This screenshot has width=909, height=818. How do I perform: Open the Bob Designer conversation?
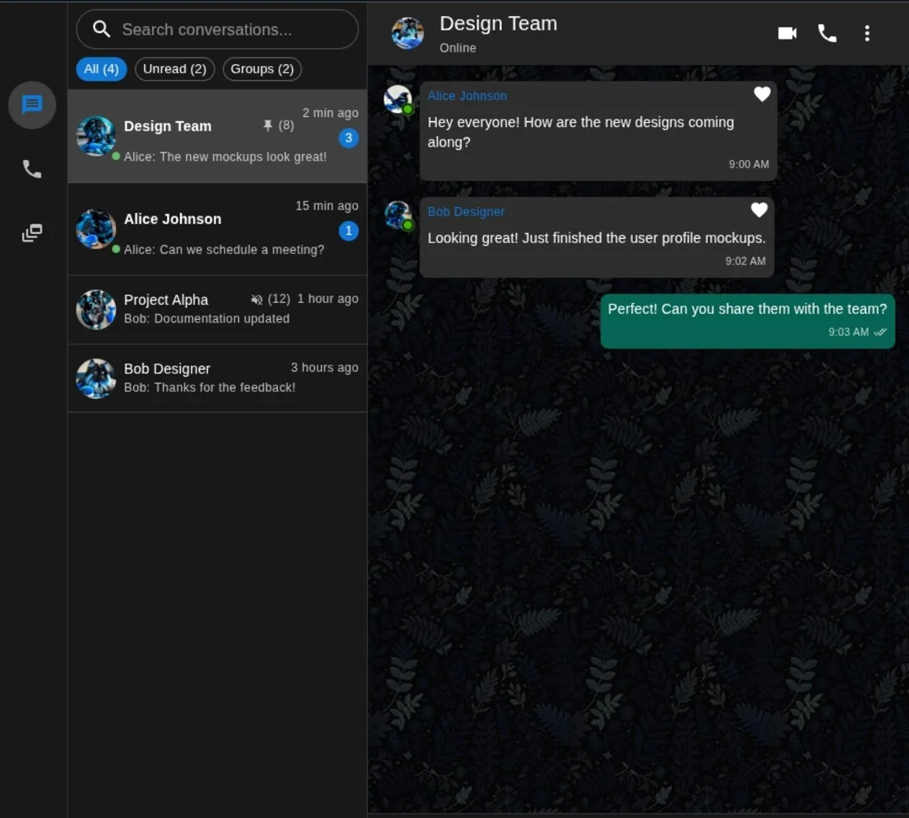click(217, 378)
